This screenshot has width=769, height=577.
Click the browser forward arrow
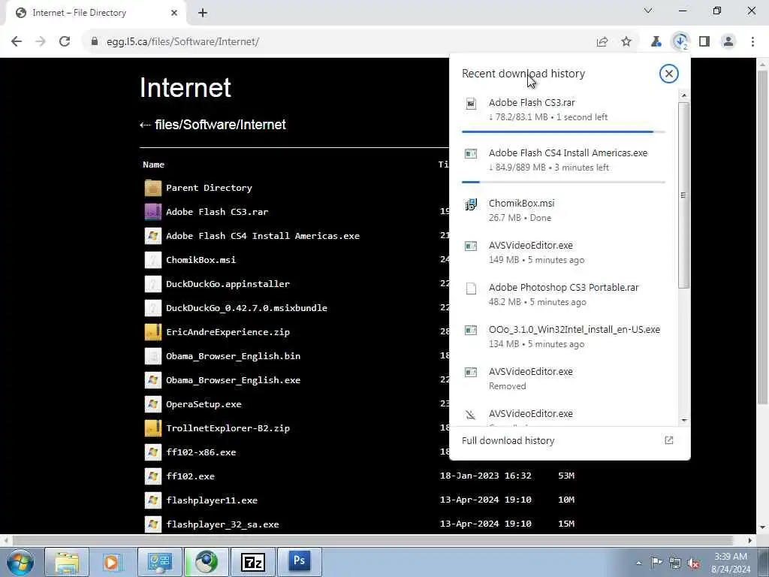[41, 42]
